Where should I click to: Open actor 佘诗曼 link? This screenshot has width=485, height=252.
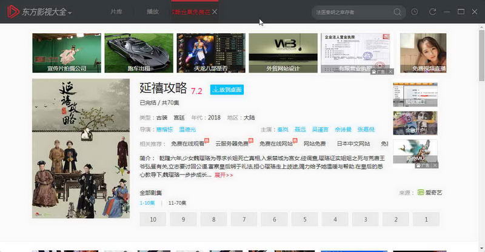pos(343,130)
